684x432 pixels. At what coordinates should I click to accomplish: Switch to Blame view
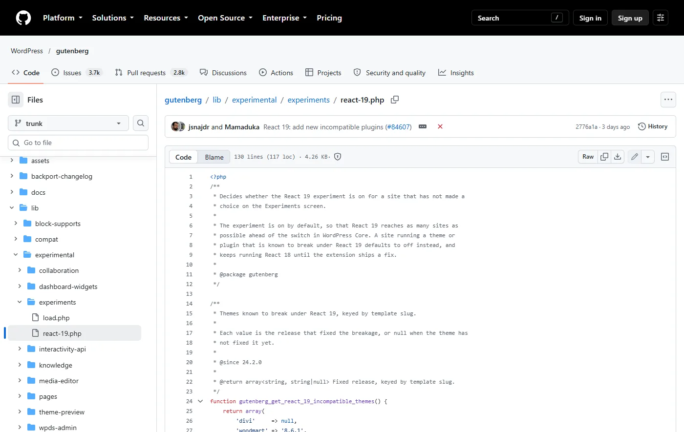pos(214,157)
